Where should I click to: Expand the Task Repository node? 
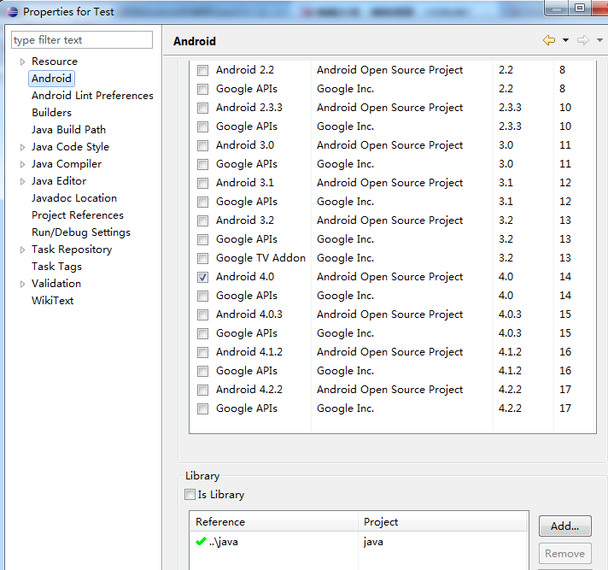click(x=22, y=250)
